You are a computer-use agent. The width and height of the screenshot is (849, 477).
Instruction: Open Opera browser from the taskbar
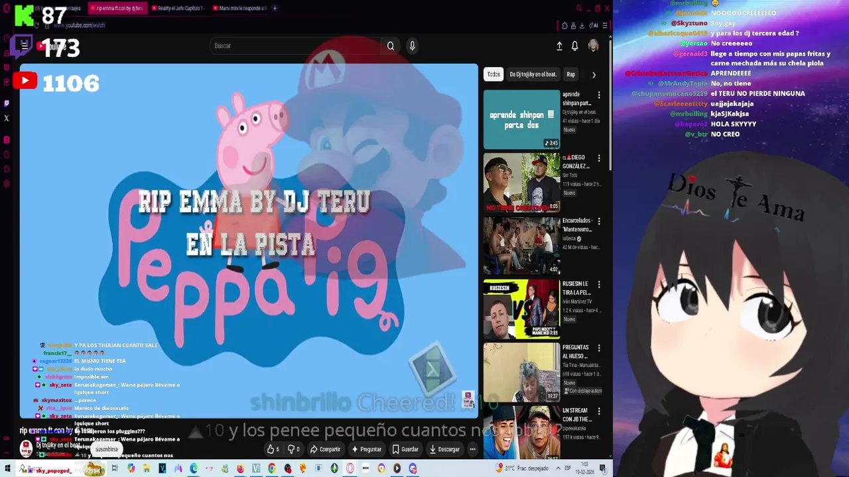tap(350, 468)
